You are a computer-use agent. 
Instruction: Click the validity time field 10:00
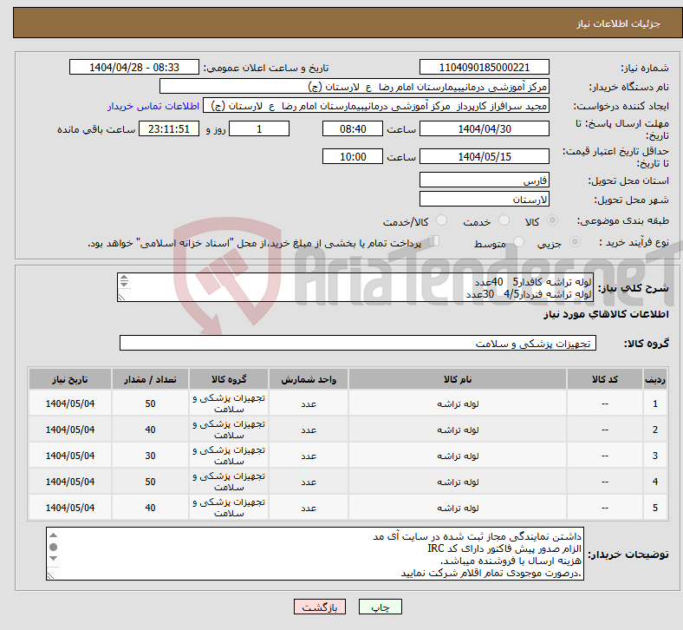353,156
